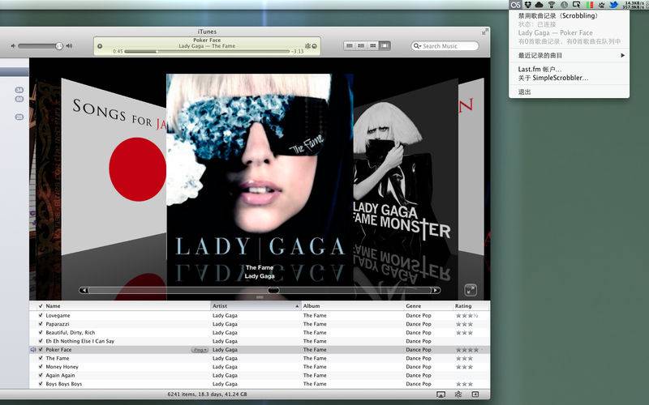Screen dimensions: 649x405
Task: Sort by the Genre column header
Action: [x=428, y=306]
